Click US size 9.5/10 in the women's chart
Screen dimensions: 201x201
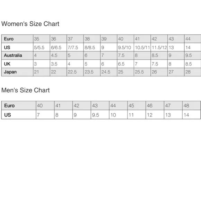125,47
